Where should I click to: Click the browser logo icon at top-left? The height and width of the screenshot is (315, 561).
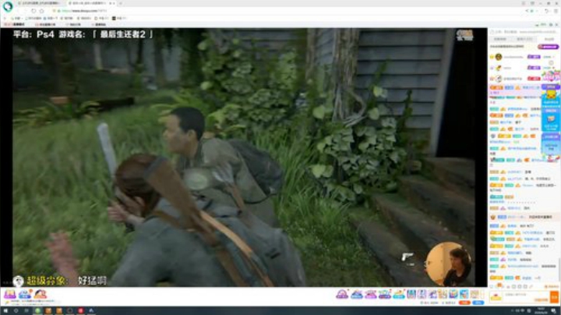(8, 6)
